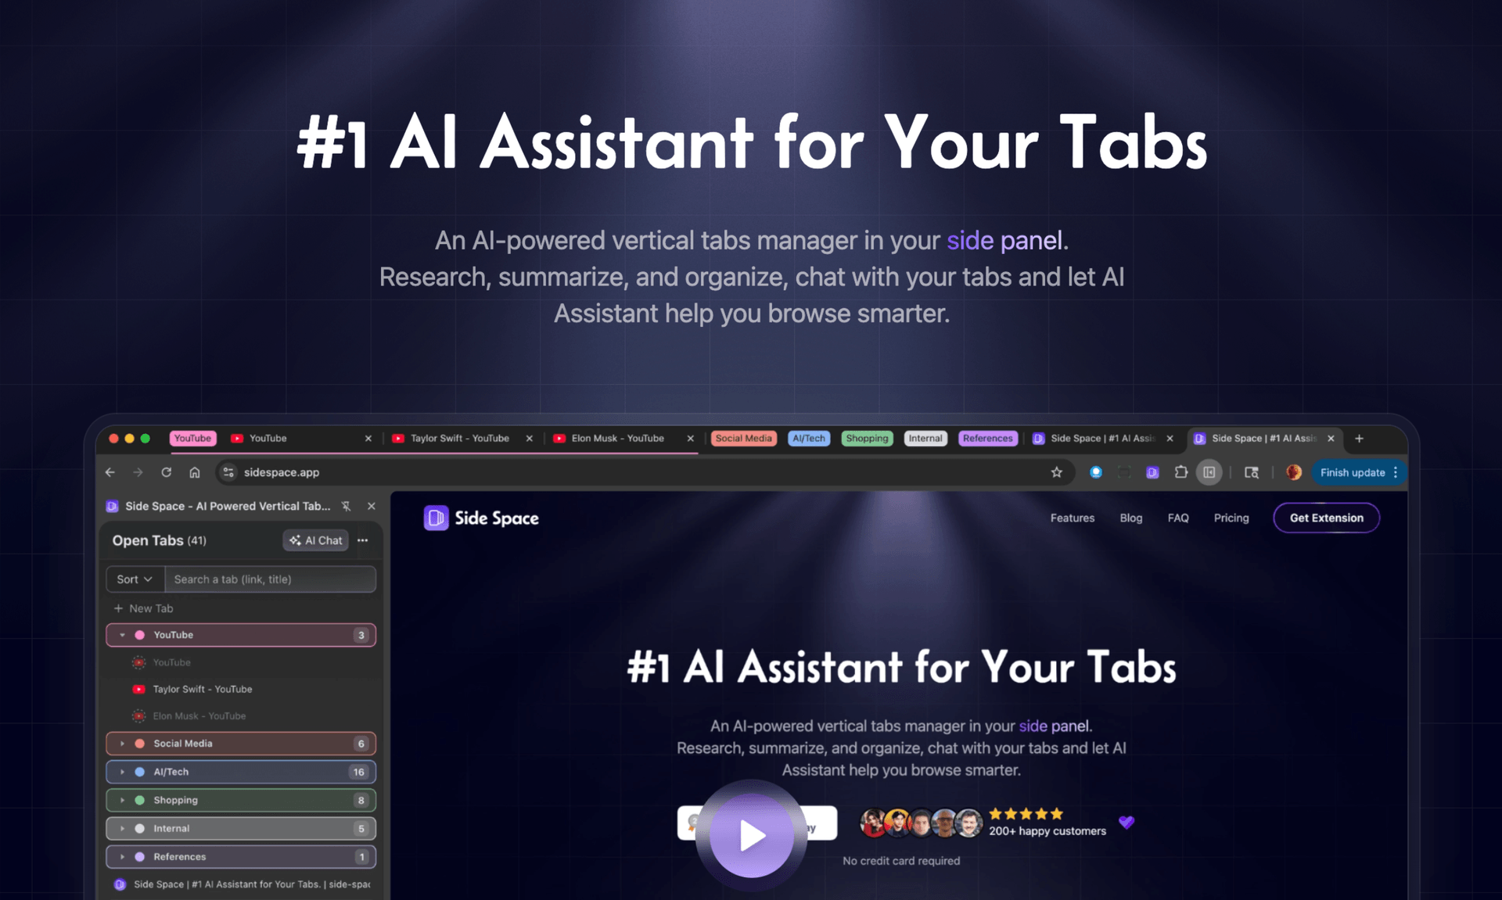Open the Pricing nav item

pyautogui.click(x=1231, y=518)
